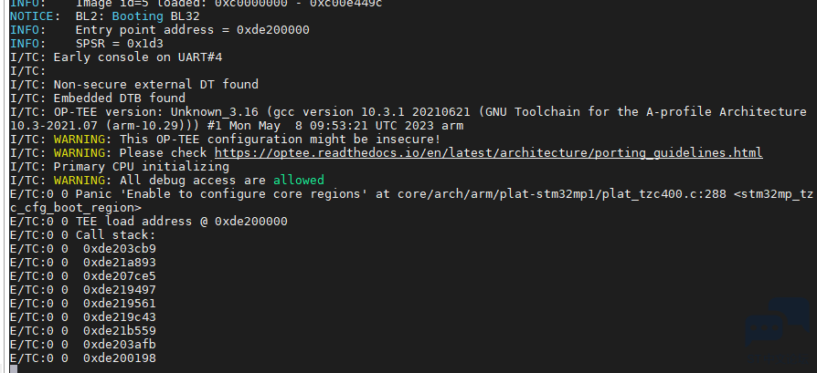The width and height of the screenshot is (817, 373).
Task: Click call stack address 0xde21a893
Action: pos(120,262)
